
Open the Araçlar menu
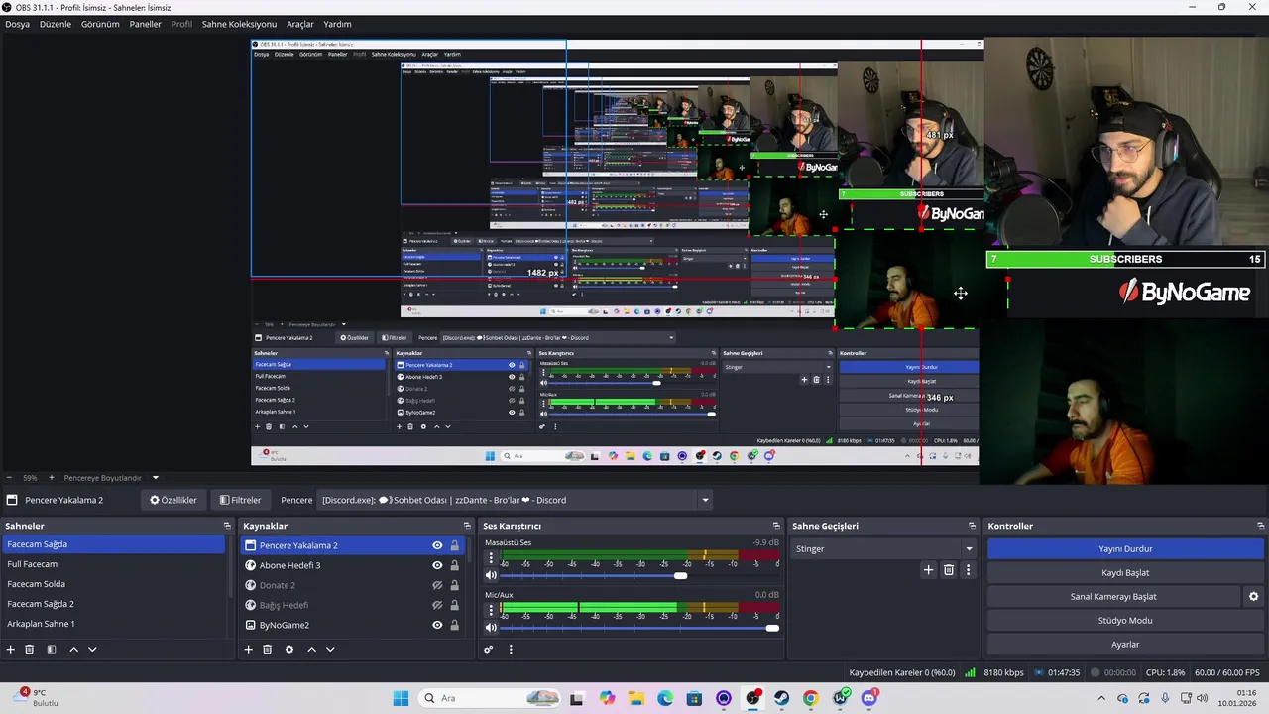point(300,24)
